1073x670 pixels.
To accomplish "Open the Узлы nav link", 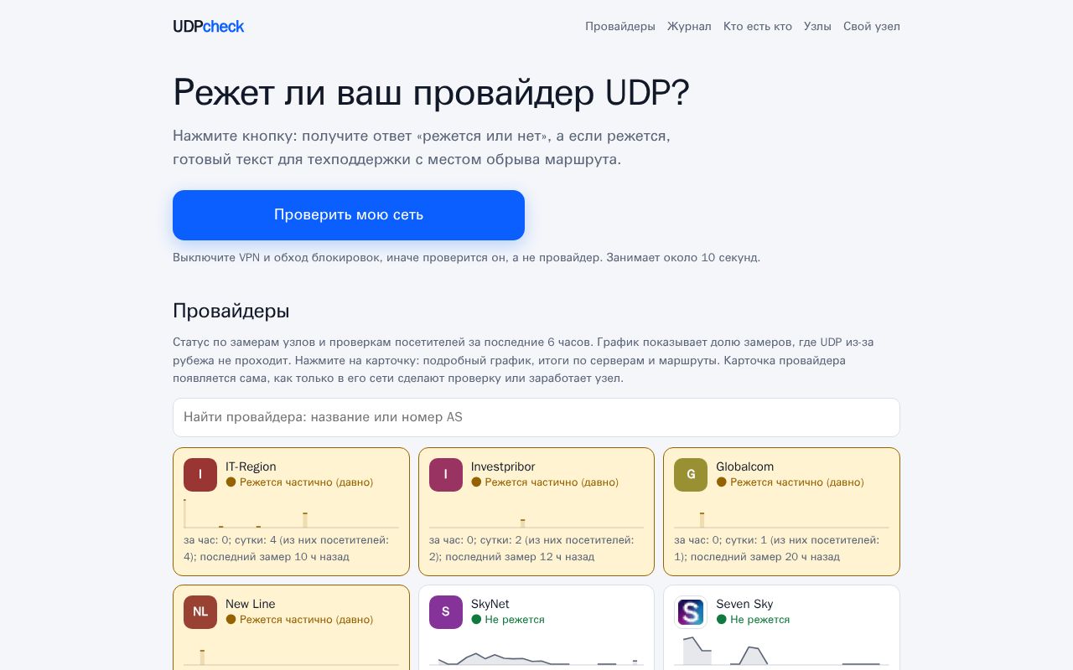I will 817,26.
